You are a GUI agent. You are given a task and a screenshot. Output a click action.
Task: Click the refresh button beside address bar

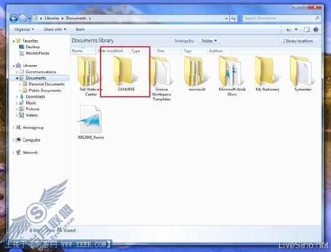pyautogui.click(x=234, y=18)
